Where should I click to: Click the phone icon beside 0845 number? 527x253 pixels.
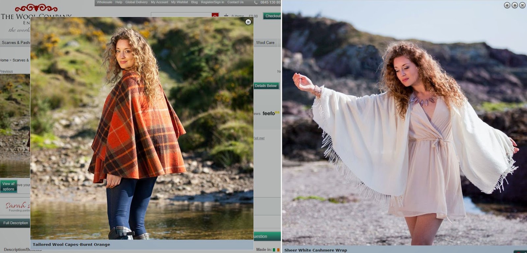[x=256, y=3]
